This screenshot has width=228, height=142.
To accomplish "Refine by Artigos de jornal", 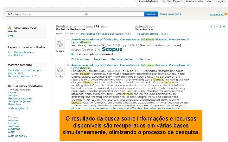I will pos(20,101).
